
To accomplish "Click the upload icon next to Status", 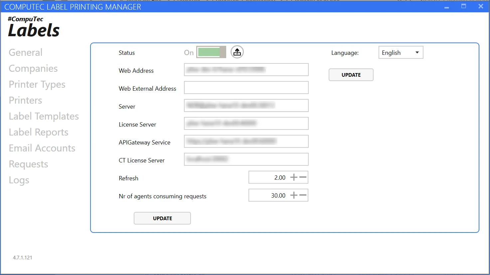I will tap(237, 52).
